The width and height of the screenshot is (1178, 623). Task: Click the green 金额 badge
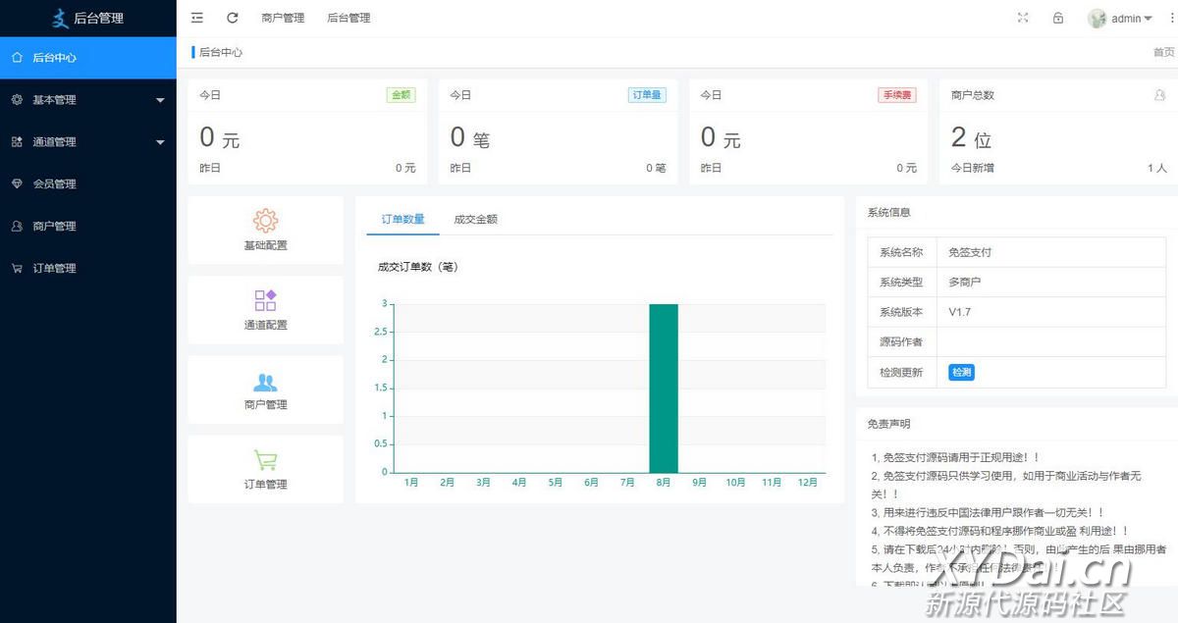(x=401, y=95)
